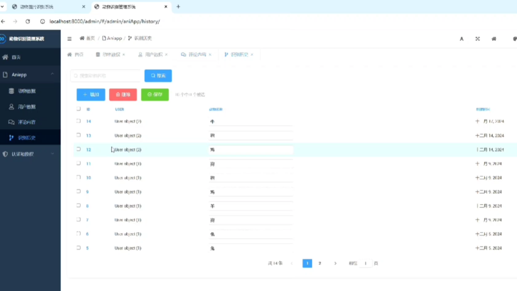Tick the checkbox for row ID 9
Viewport: 517px width, 291px height.
pos(79,192)
